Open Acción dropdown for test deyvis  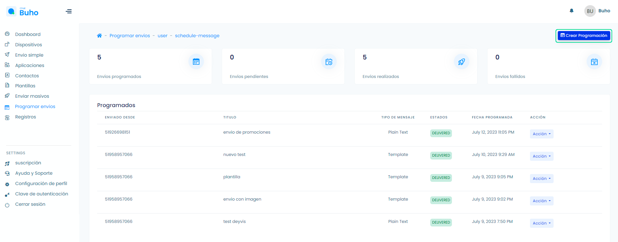[x=542, y=223]
